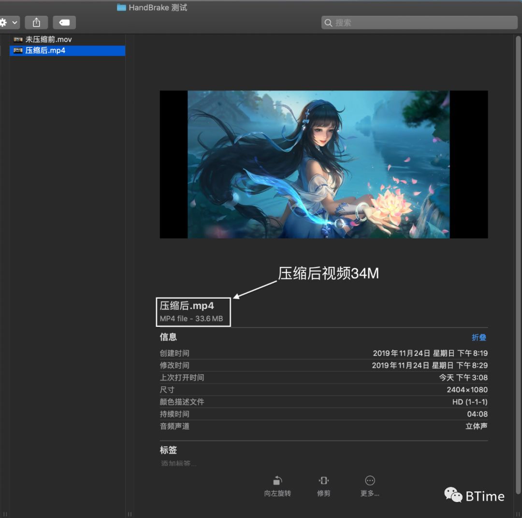The image size is (522, 518).
Task: Click the magnifier icon in search field
Action: (329, 22)
